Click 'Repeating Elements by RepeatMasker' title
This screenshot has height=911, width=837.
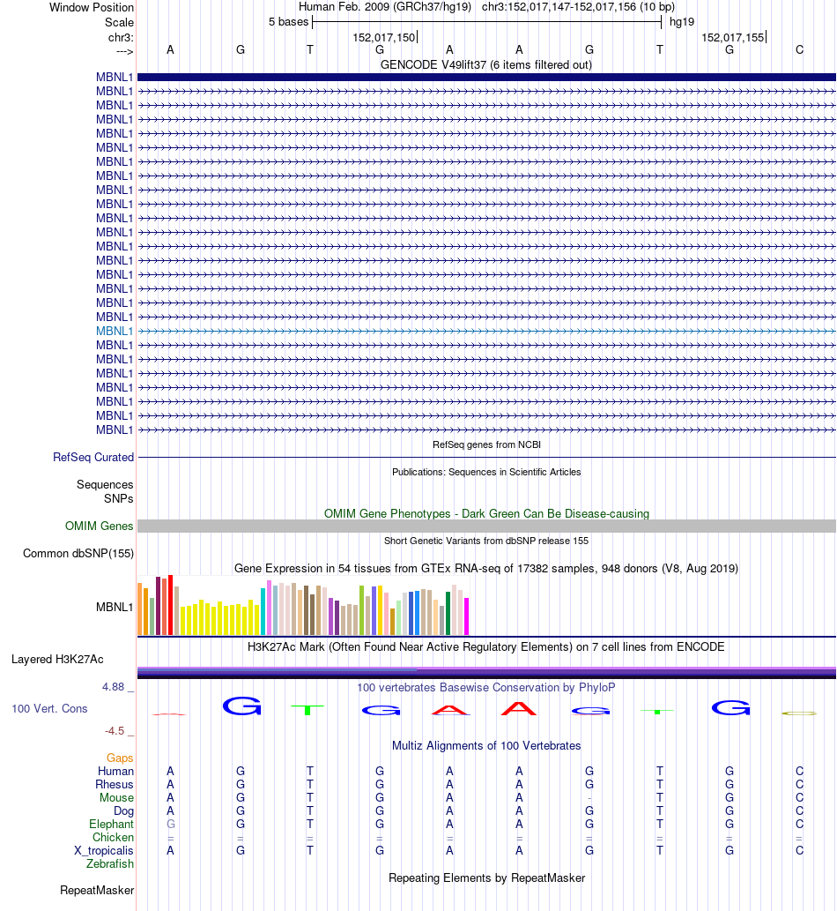point(486,877)
